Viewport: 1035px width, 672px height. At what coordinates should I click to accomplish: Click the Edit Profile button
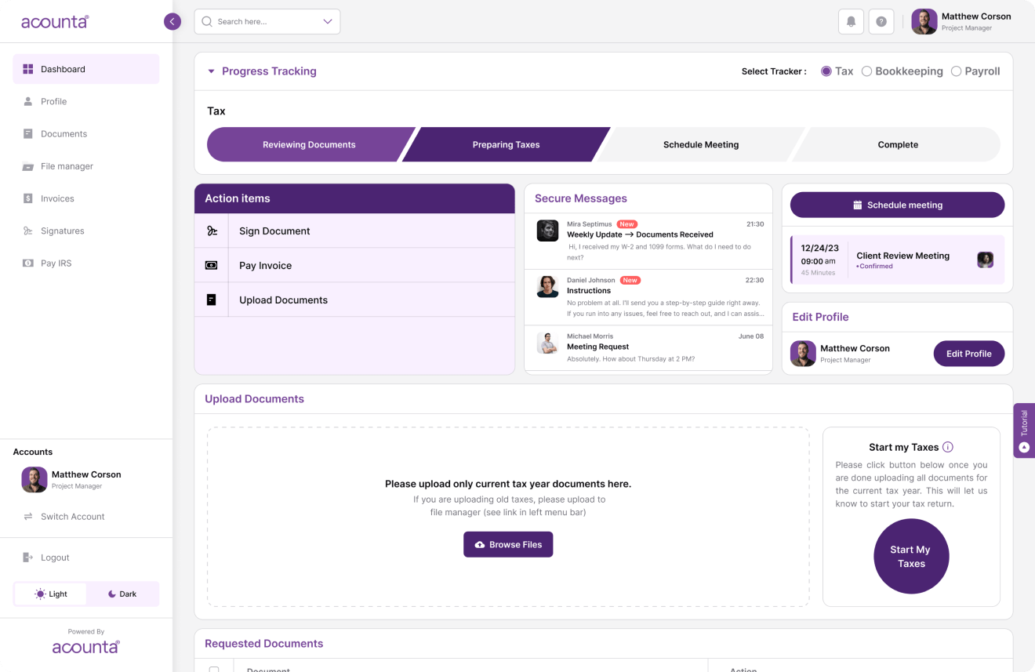click(968, 354)
